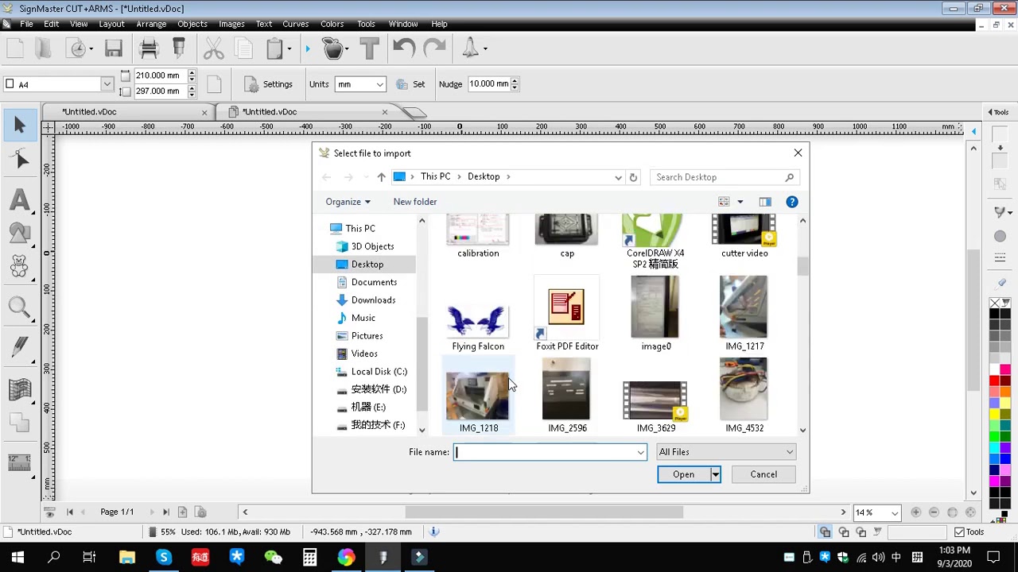The width and height of the screenshot is (1018, 572).
Task: Click the scissors Cut icon
Action: click(x=213, y=49)
